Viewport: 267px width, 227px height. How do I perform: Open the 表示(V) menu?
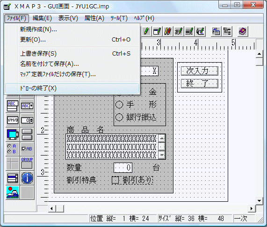click(68, 18)
